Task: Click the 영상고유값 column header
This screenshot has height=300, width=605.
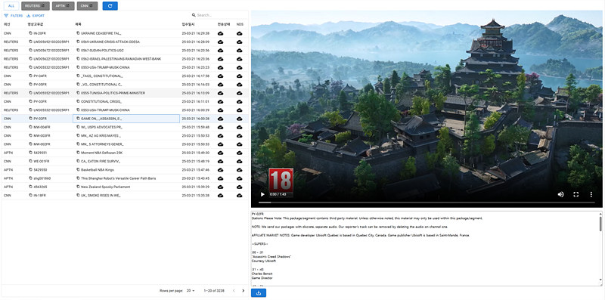Action: [36, 24]
